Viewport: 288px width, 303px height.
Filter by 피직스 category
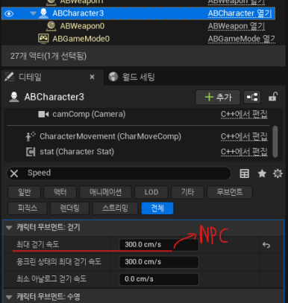(28, 208)
